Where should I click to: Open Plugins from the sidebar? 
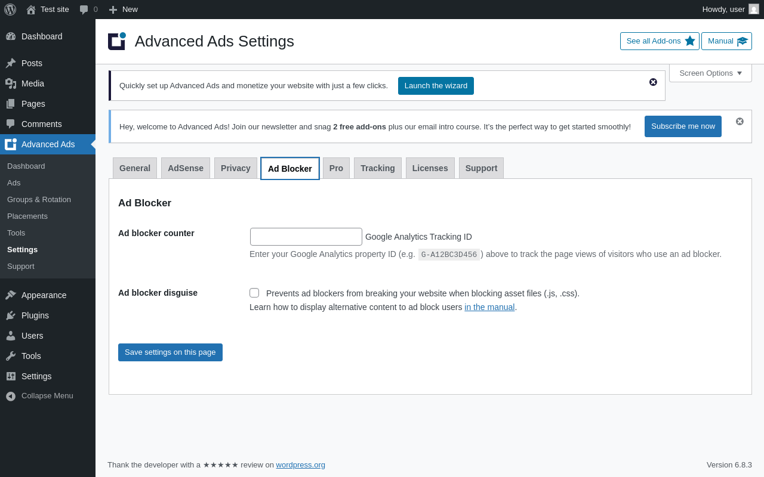click(x=35, y=315)
